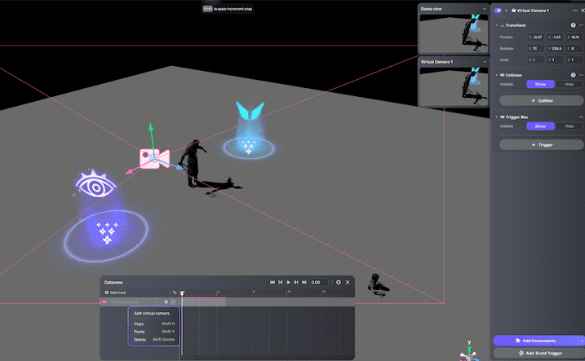
Task: Jump to the end of the cutscene
Action: pos(304,282)
